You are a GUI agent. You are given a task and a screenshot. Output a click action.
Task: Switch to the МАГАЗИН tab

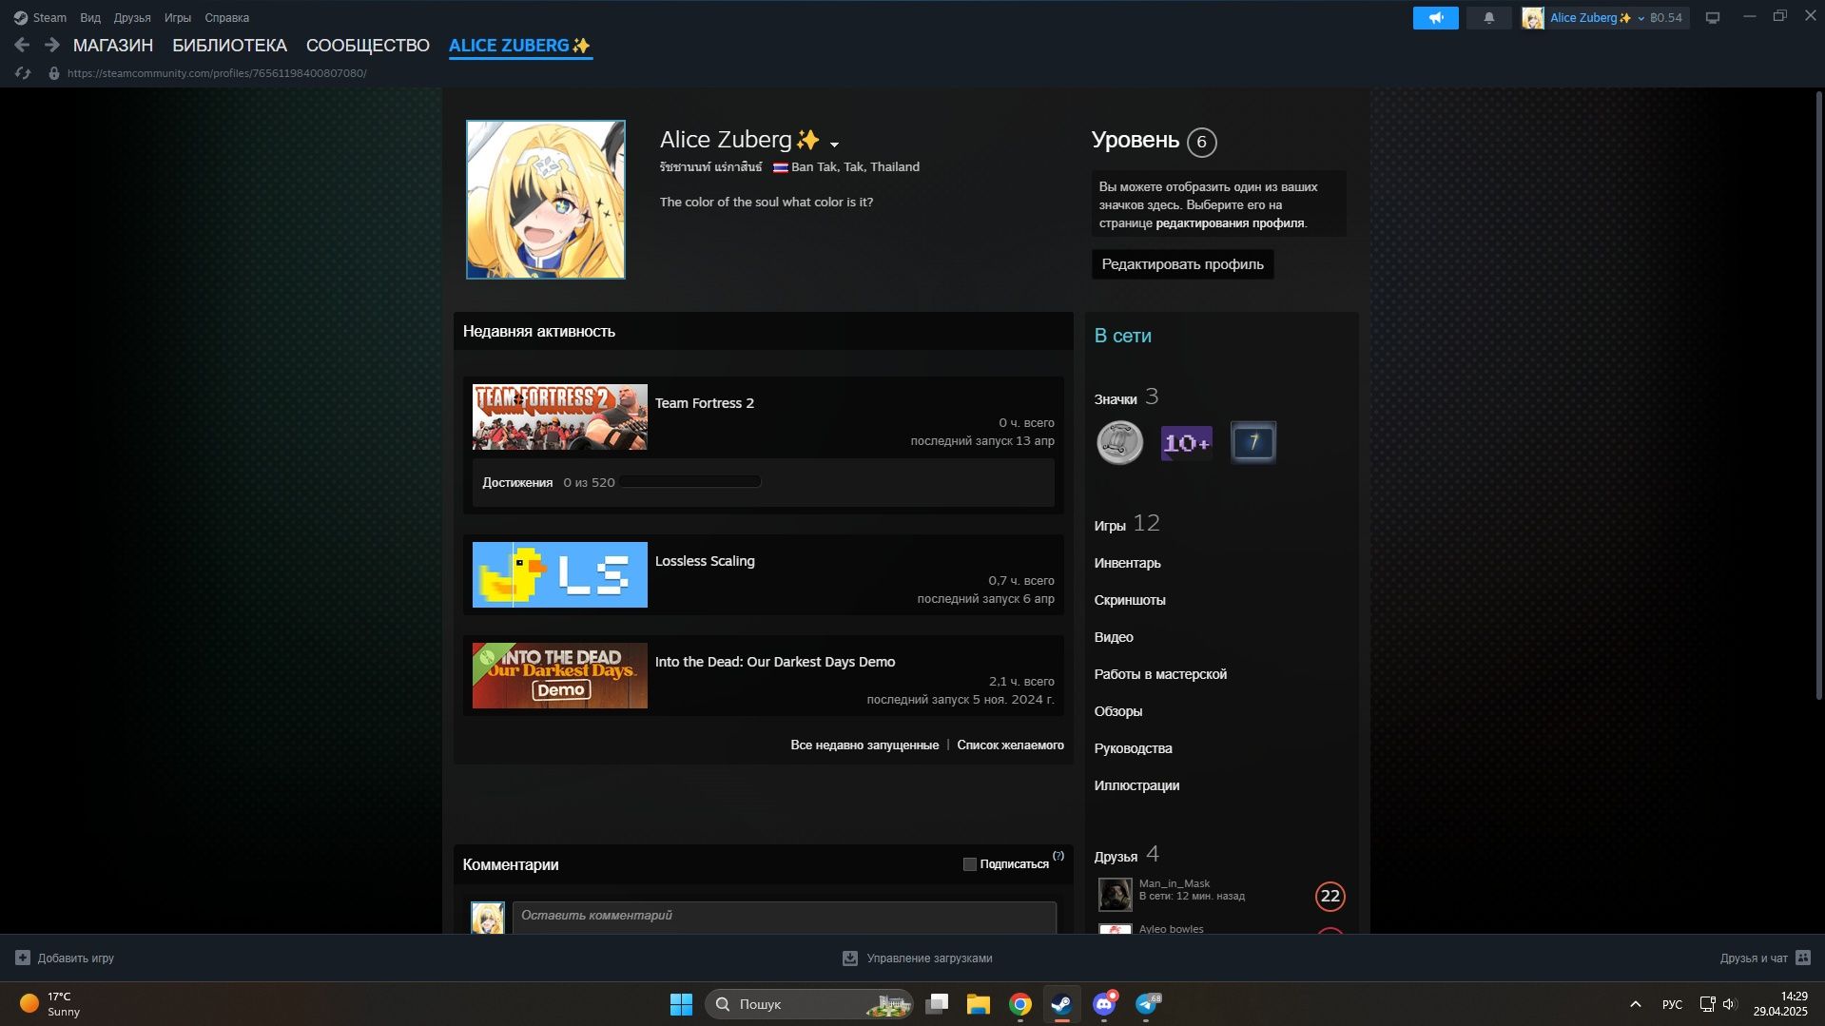(113, 46)
